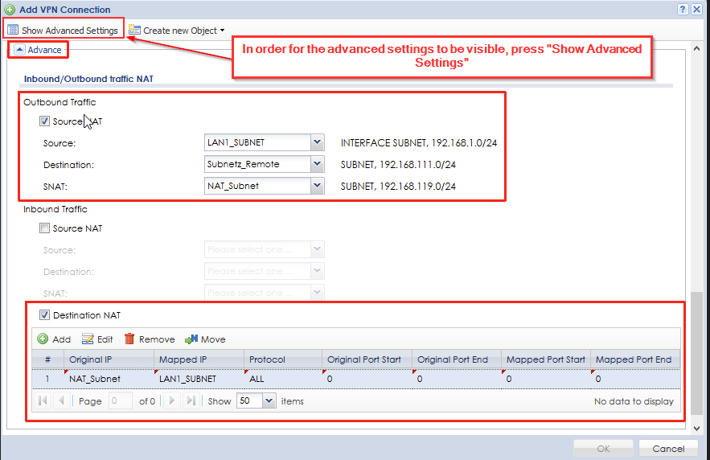Go to the first page of results
The width and height of the screenshot is (710, 460).
tap(43, 400)
